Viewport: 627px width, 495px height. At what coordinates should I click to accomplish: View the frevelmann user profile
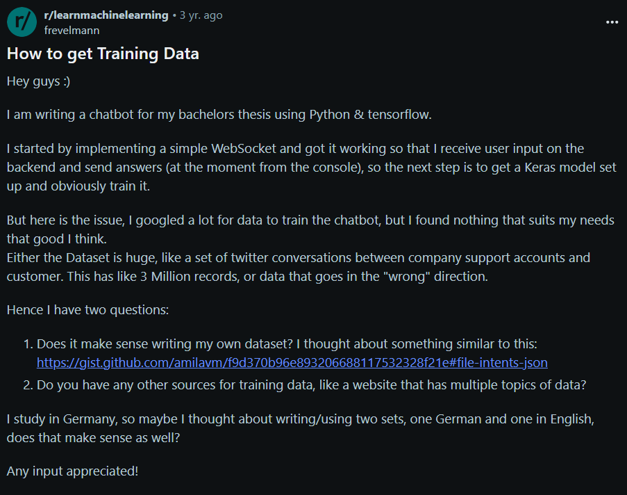(72, 31)
